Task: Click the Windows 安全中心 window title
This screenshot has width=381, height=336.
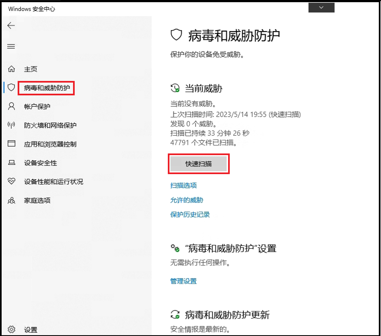Action: coord(32,9)
